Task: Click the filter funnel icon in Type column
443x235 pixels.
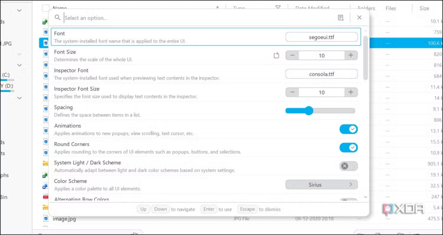Action: 278,8
